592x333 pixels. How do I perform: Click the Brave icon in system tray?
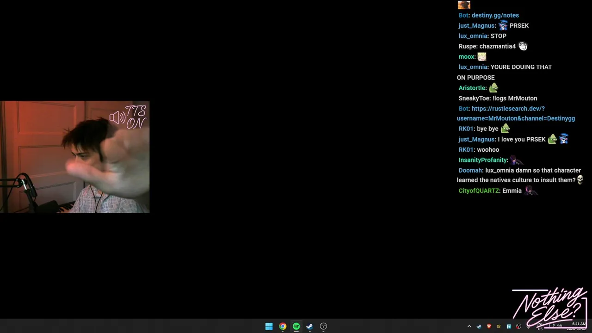[489, 327]
